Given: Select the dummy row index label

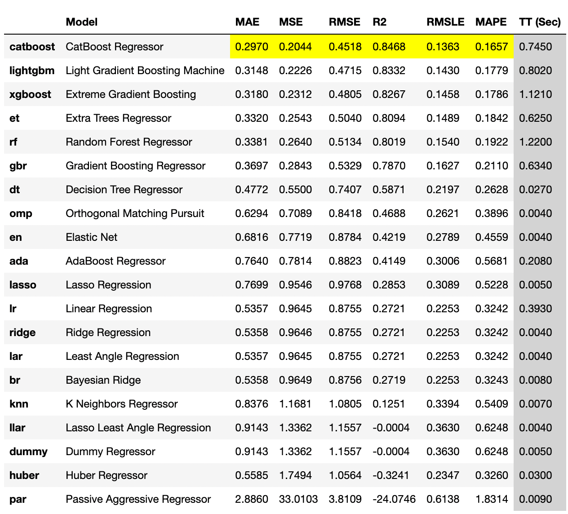Looking at the screenshot, I should click(x=28, y=452).
